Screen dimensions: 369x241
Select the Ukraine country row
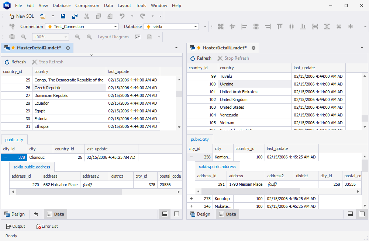pos(266,84)
